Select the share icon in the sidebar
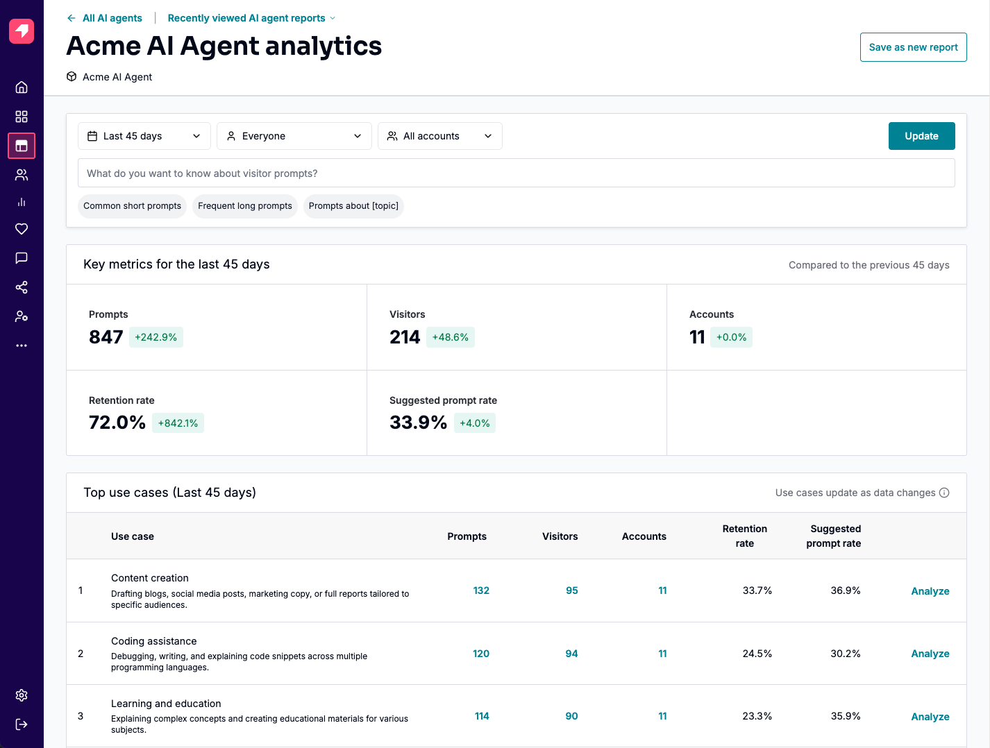 point(21,287)
